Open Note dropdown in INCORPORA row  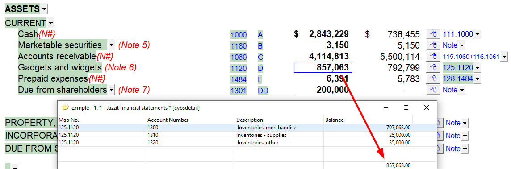click(465, 136)
